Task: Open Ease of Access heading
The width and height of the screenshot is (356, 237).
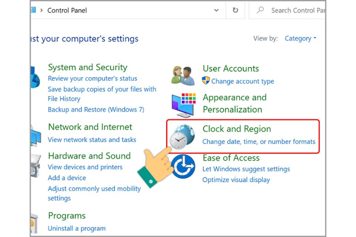Action: click(231, 158)
